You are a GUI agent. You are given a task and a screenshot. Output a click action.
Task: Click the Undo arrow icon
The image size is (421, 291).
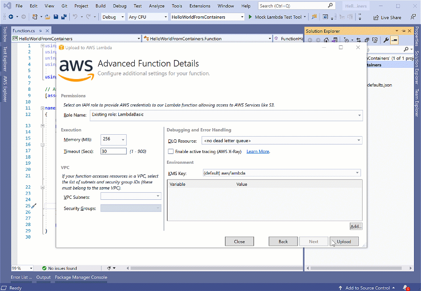click(75, 17)
